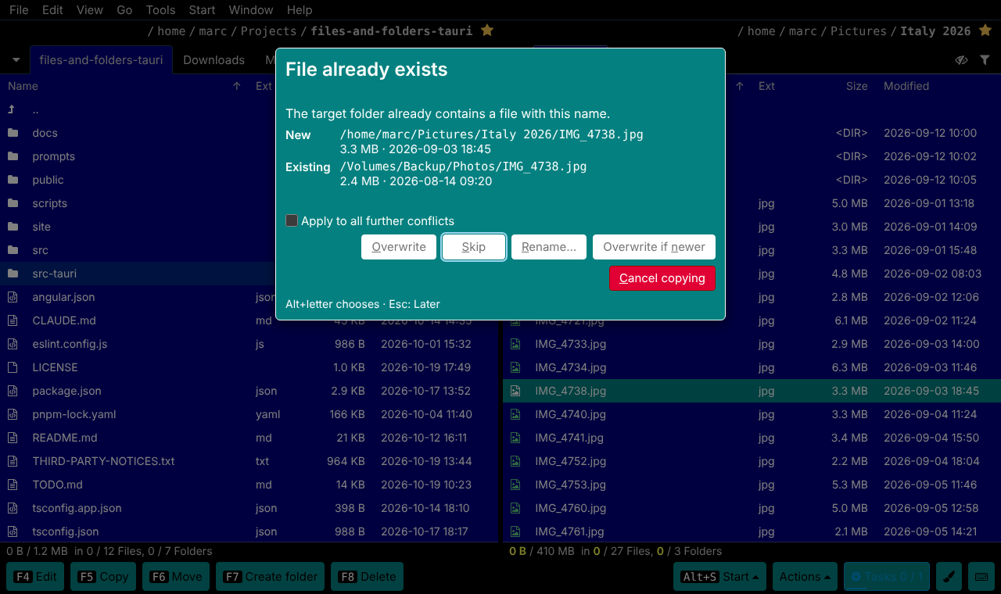Click the src-tauri folder icon
The width and height of the screenshot is (1001, 594).
click(x=13, y=274)
